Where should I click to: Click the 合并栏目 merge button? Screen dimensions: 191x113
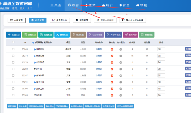(78, 35)
